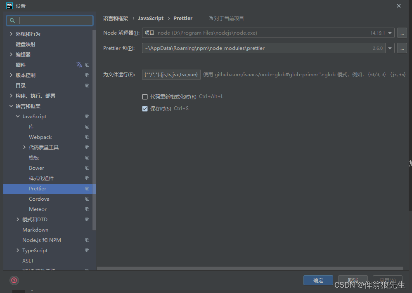Click the project-level icon beside Webpack
The height and width of the screenshot is (293, 412).
tap(87, 137)
